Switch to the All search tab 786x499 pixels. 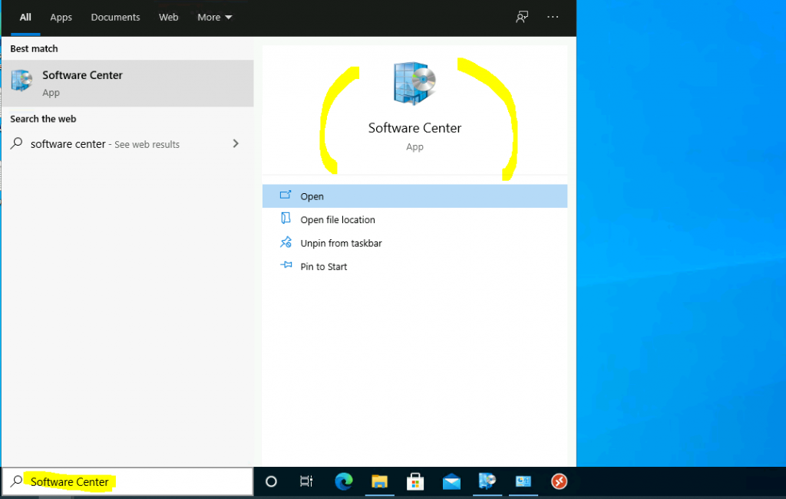pyautogui.click(x=25, y=17)
